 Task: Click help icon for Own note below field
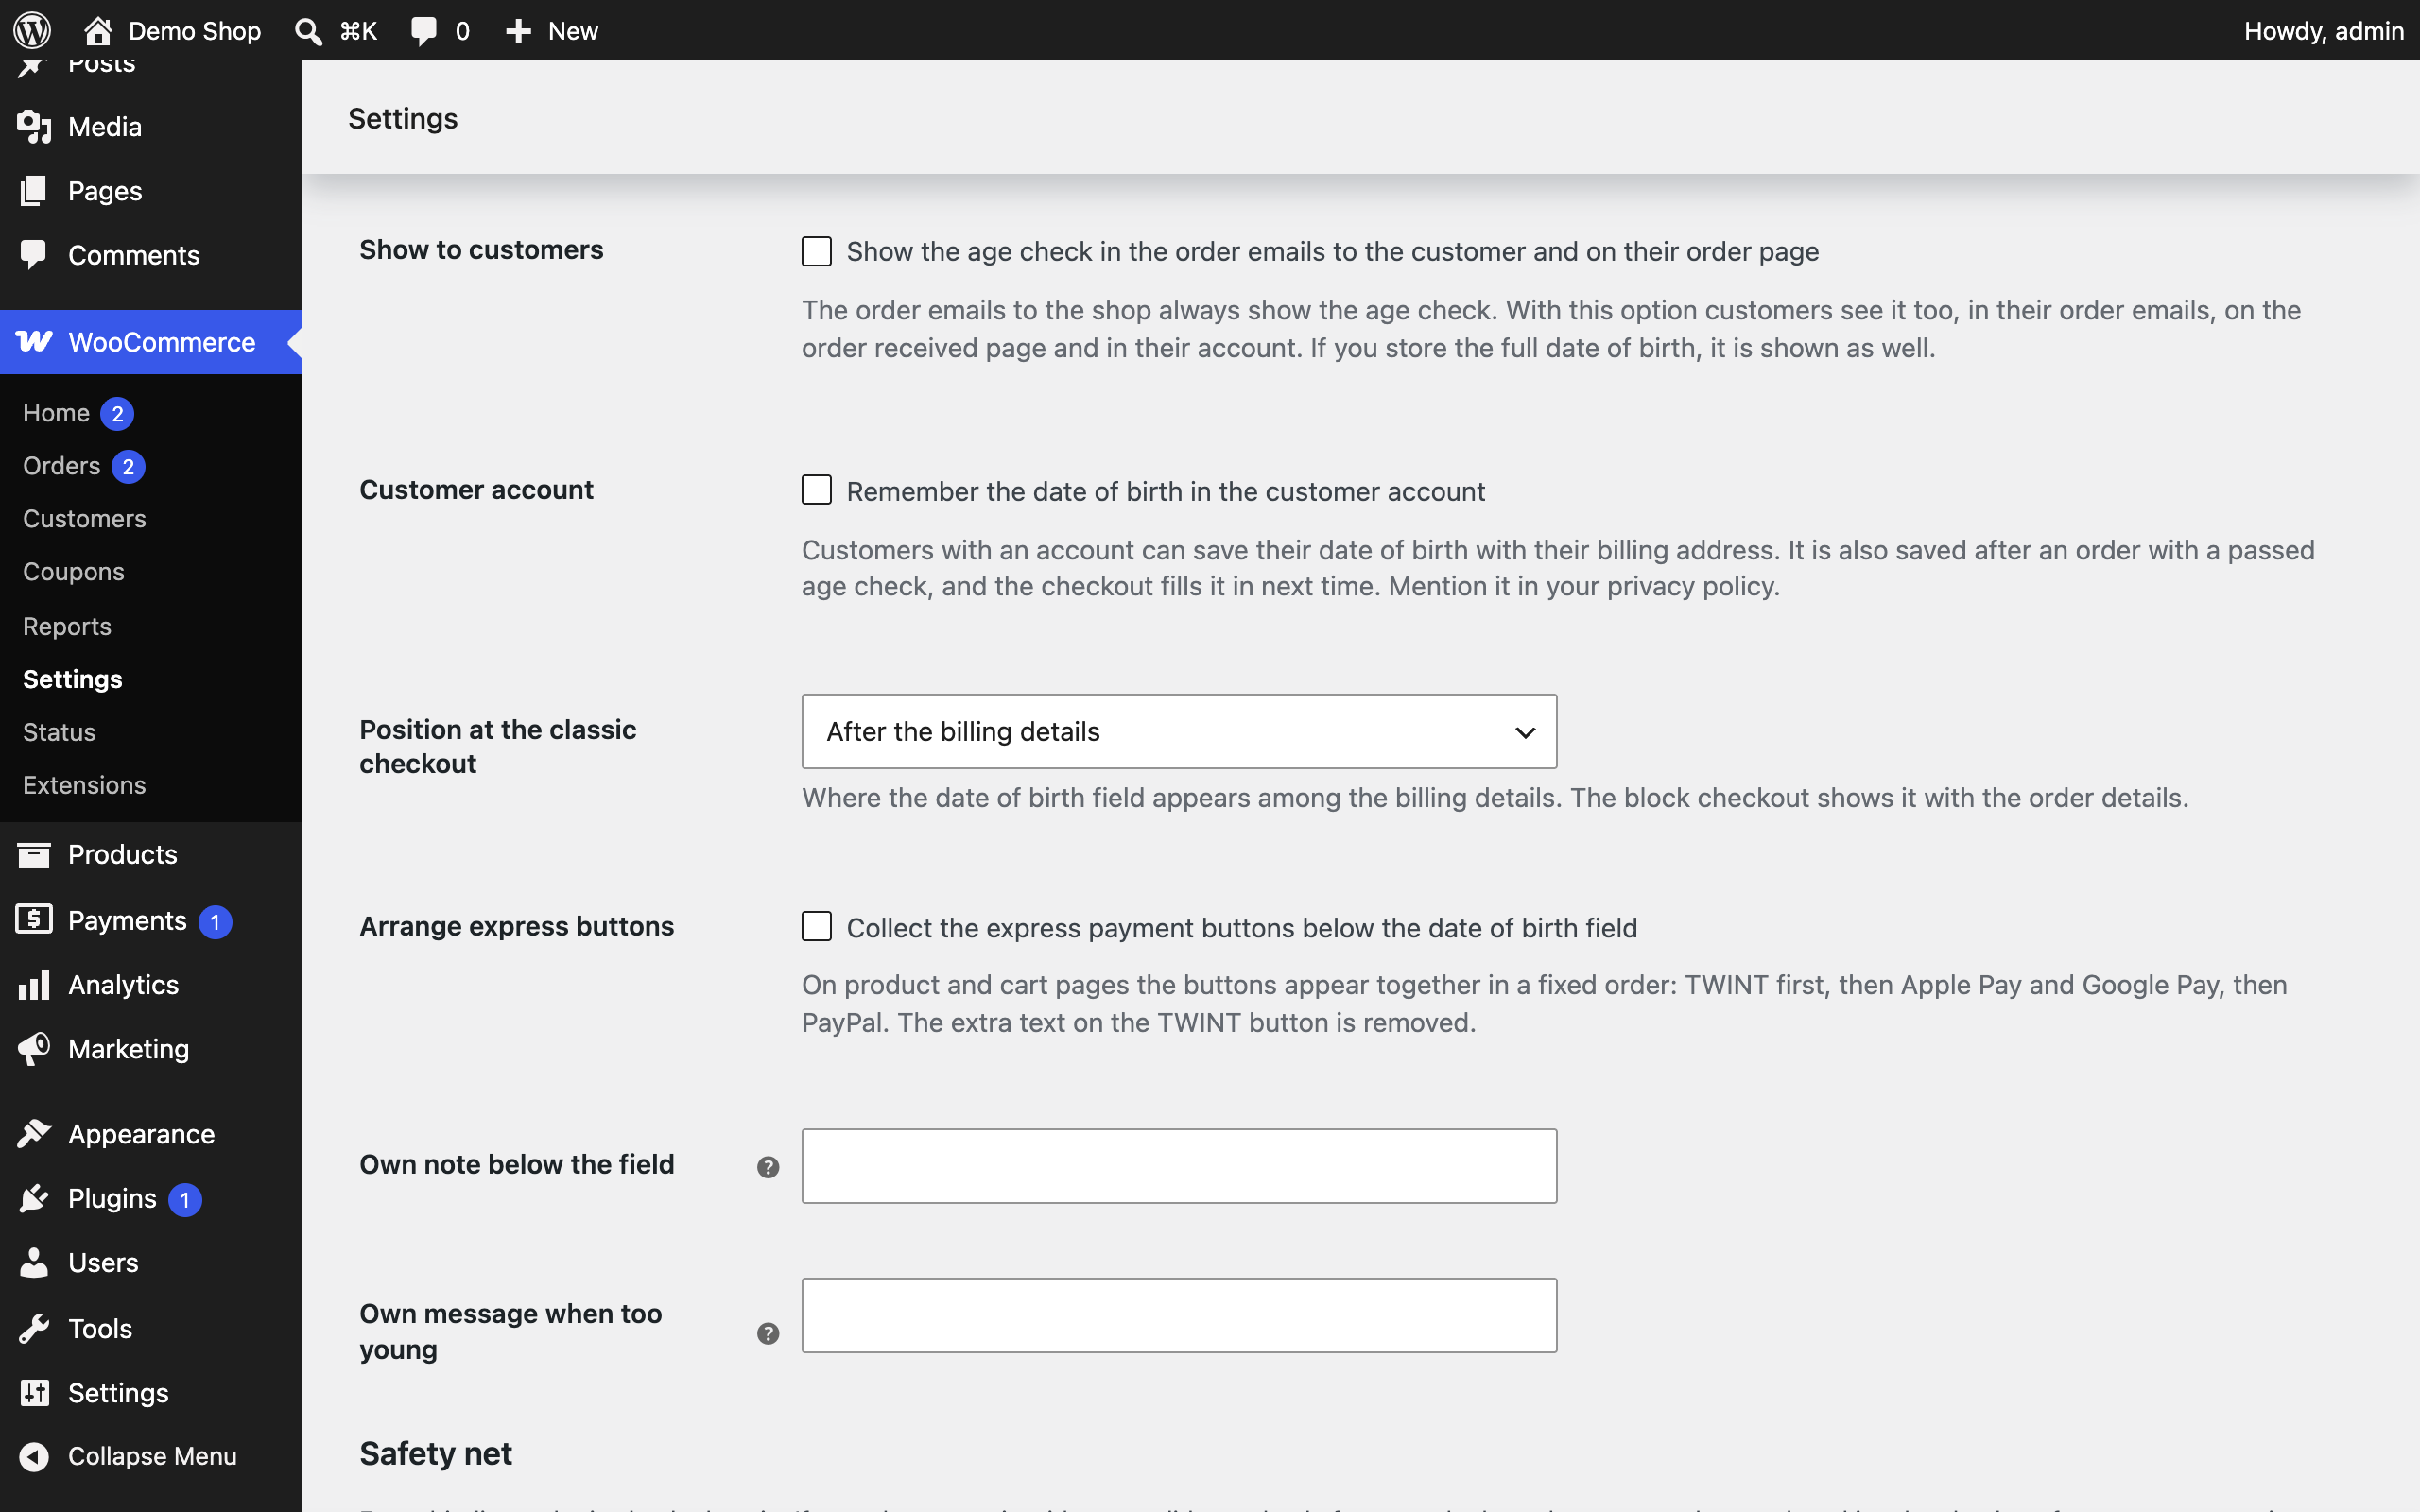pyautogui.click(x=768, y=1167)
